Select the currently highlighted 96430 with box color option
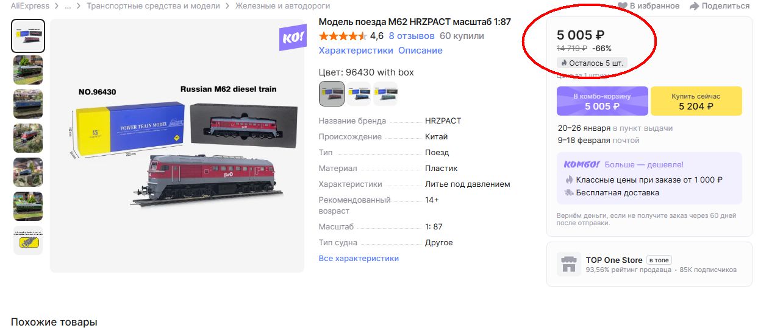769x328 pixels. point(332,94)
